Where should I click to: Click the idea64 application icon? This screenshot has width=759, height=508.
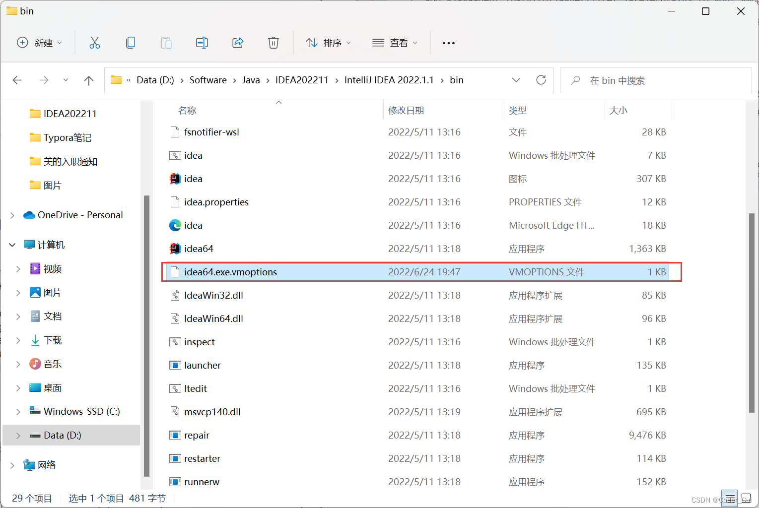pos(175,249)
